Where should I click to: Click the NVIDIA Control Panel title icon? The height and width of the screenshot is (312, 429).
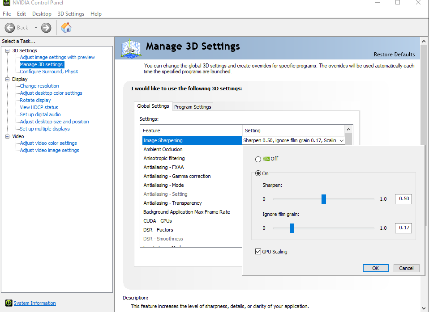6,3
